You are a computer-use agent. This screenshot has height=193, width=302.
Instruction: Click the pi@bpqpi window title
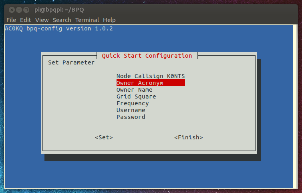[59, 10]
